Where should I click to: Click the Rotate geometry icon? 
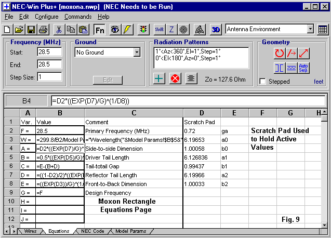click(x=280, y=52)
